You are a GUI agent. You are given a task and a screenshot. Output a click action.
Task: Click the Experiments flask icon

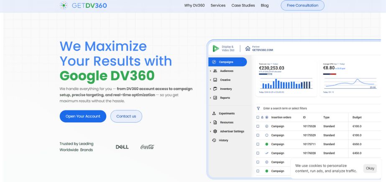click(214, 113)
